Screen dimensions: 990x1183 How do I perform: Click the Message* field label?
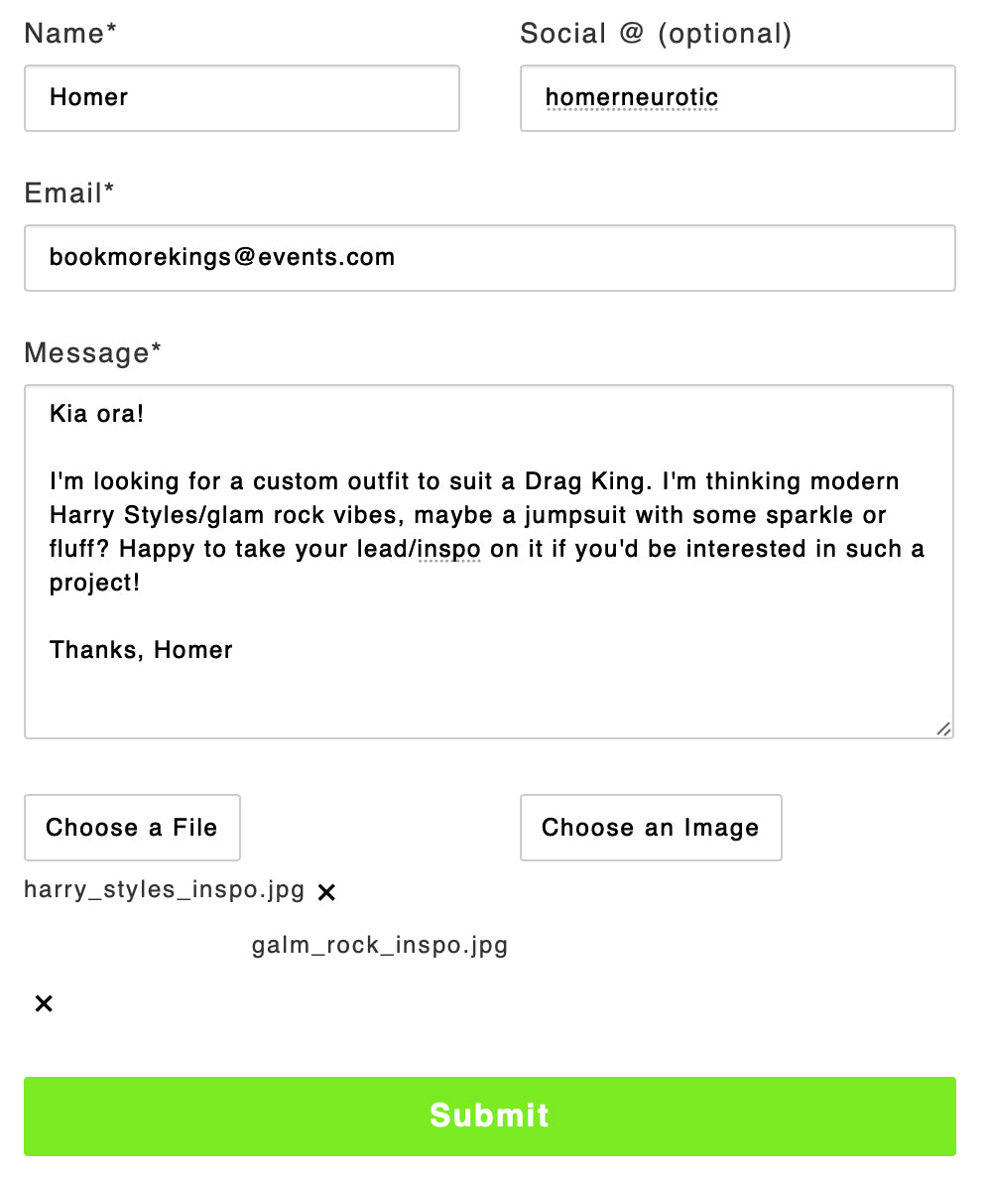92,353
